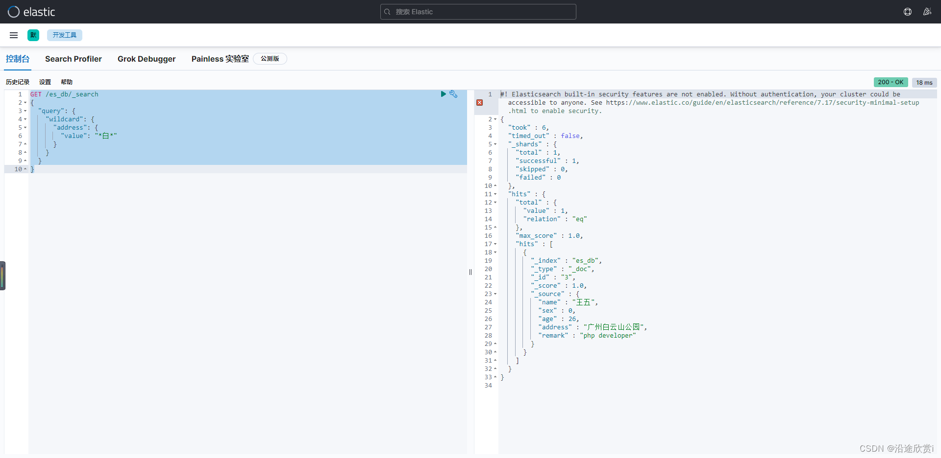
Task: Click the panel resize handle between editors
Action: (x=470, y=272)
